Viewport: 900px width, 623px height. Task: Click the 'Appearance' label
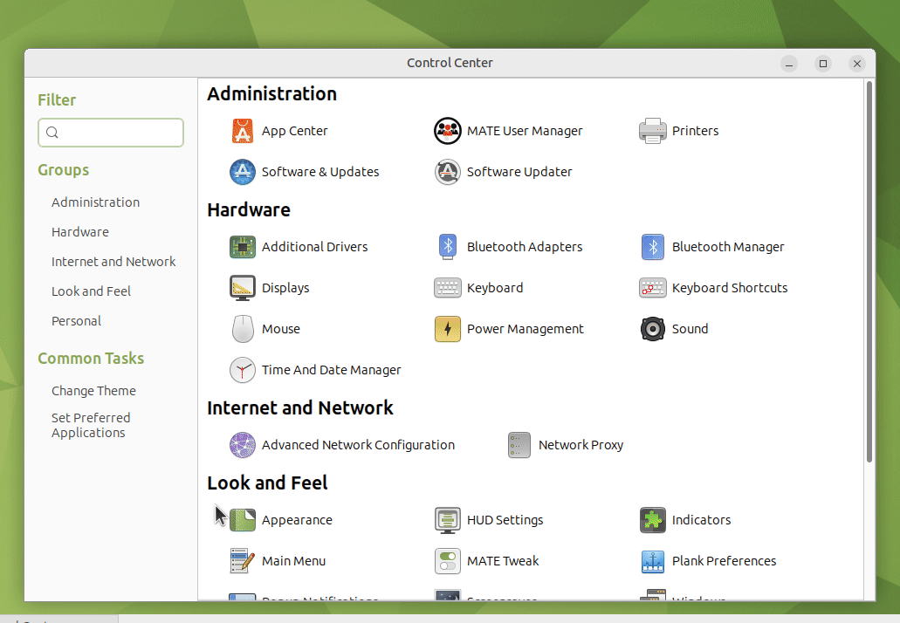click(297, 520)
